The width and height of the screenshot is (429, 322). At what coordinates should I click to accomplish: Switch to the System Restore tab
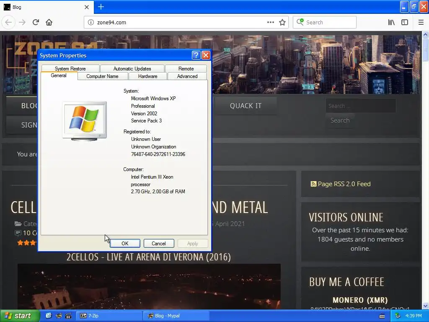70,68
